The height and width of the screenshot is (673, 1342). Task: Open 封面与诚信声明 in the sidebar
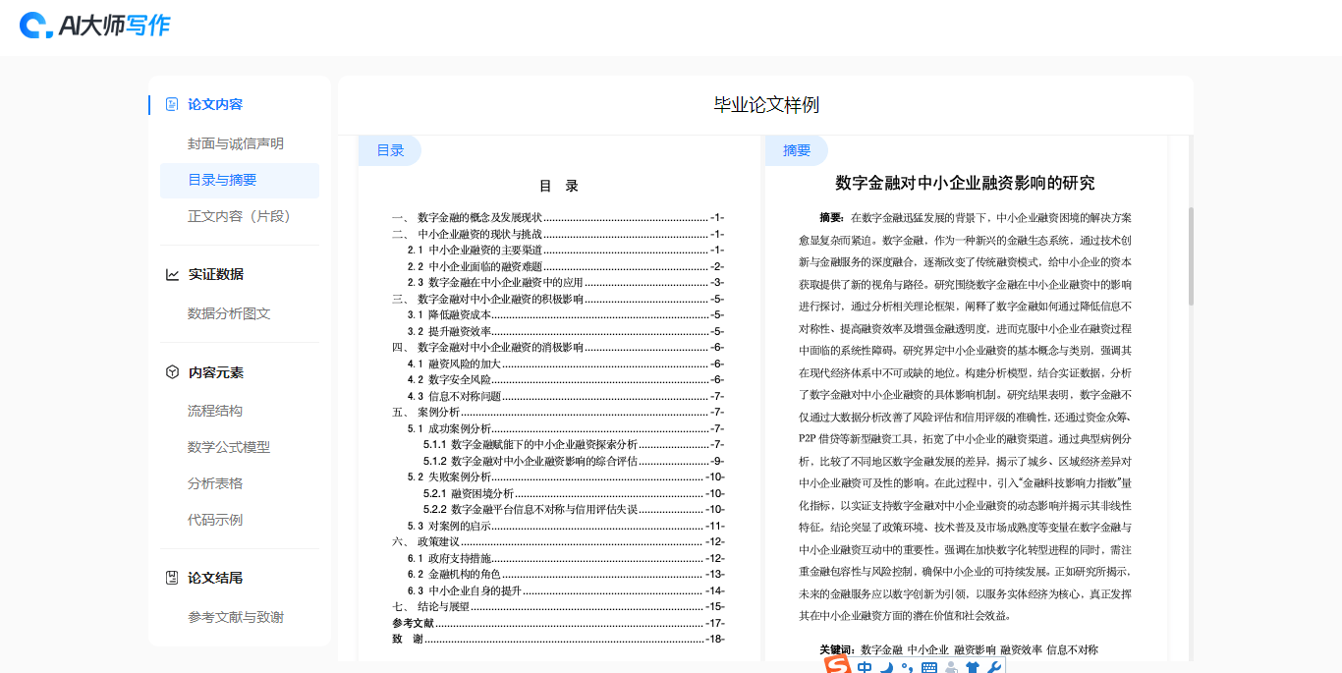coord(236,143)
